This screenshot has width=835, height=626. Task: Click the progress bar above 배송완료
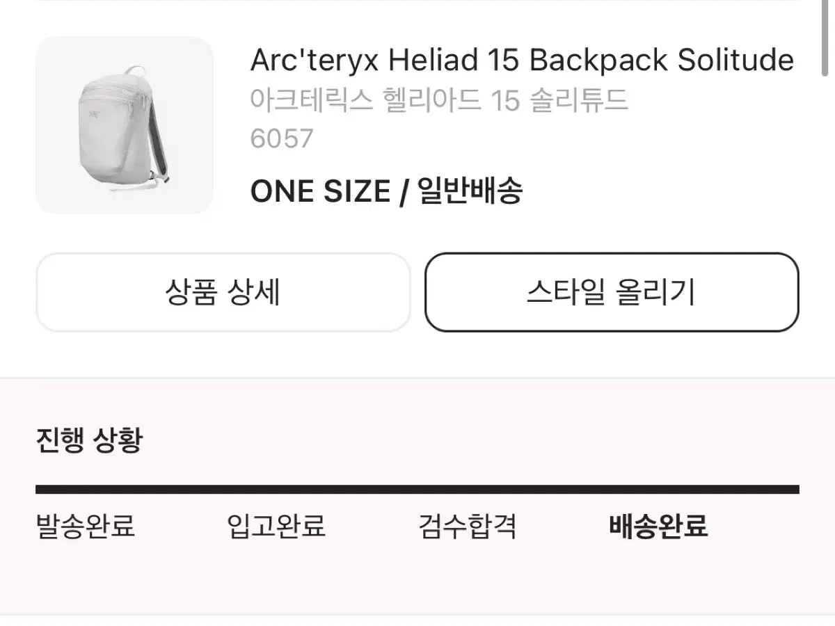pos(703,490)
